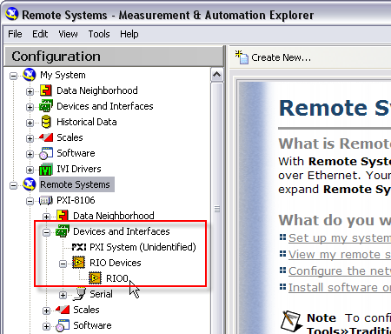Click the Configuration panel header
The height and width of the screenshot is (334, 391).
click(115, 57)
